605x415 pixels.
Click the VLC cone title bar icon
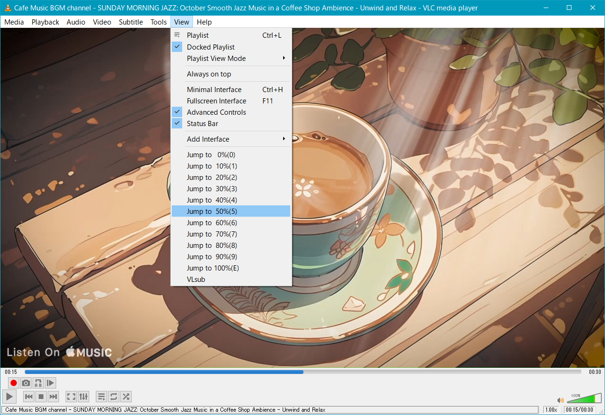(8, 8)
